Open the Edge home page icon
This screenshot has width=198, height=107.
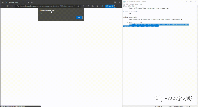coord(12,6)
